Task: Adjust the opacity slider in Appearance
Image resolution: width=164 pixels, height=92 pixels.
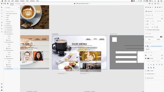Action: [156, 46]
